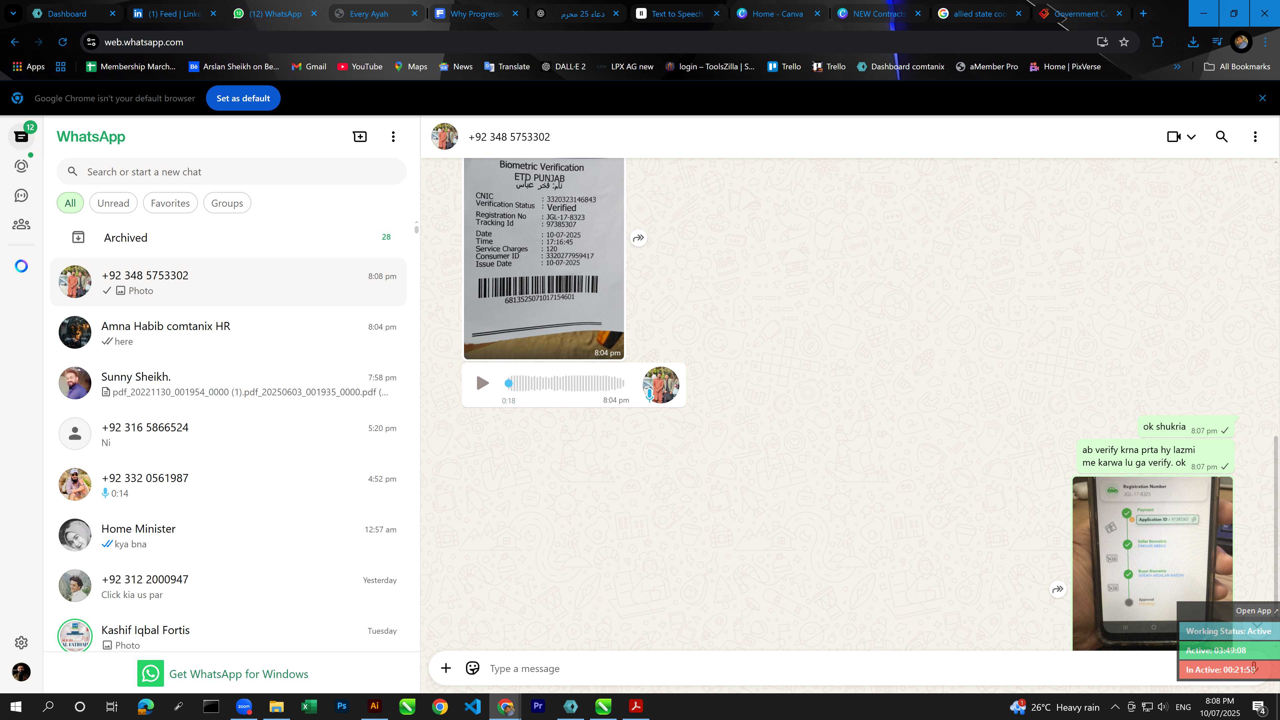Open chat with Home Minister
1280x720 pixels.
coord(229,536)
